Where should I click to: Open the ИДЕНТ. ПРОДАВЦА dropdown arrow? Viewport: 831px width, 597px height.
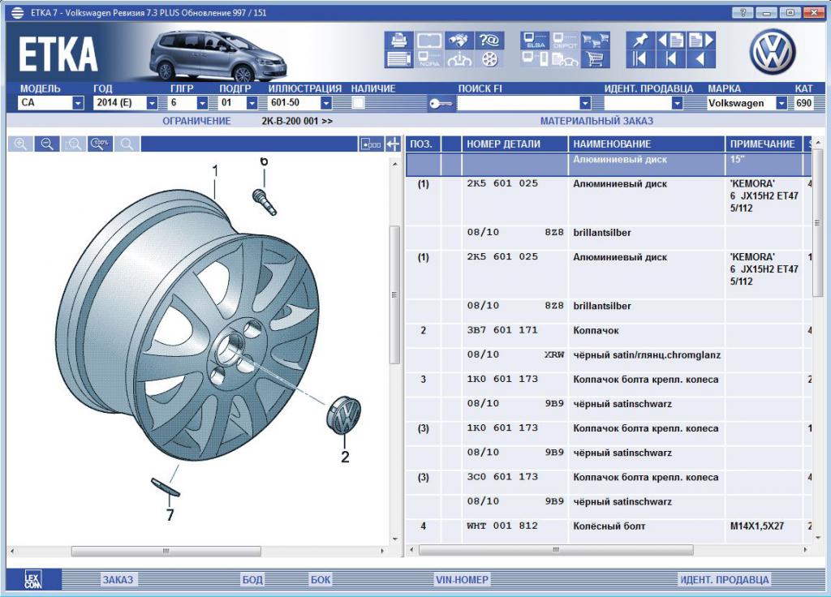tap(677, 103)
